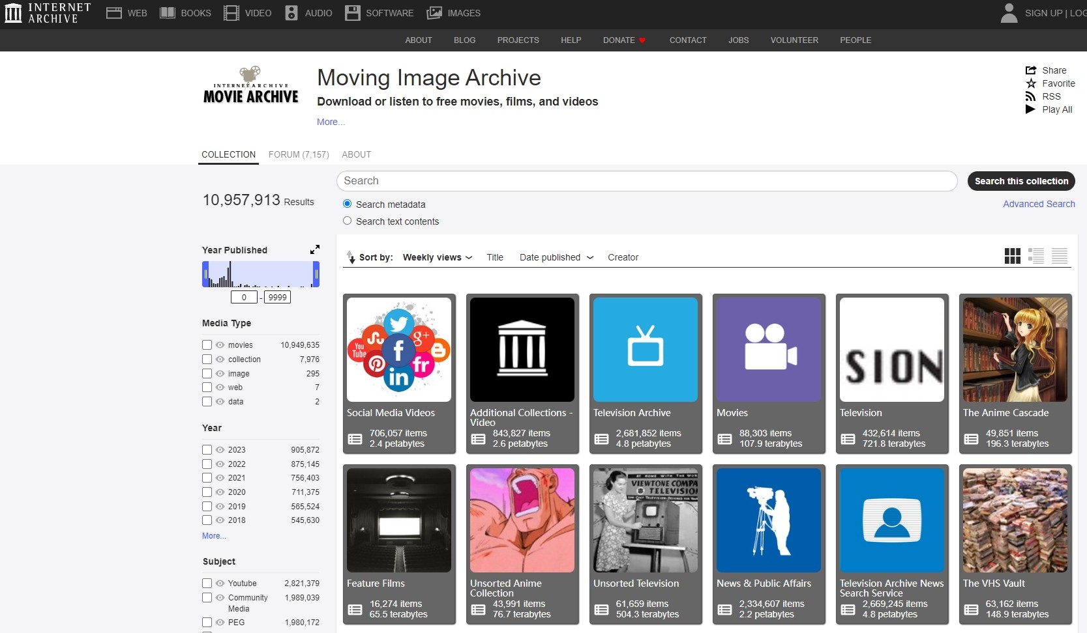Open Advanced Search
The image size is (1087, 633).
(1039, 204)
